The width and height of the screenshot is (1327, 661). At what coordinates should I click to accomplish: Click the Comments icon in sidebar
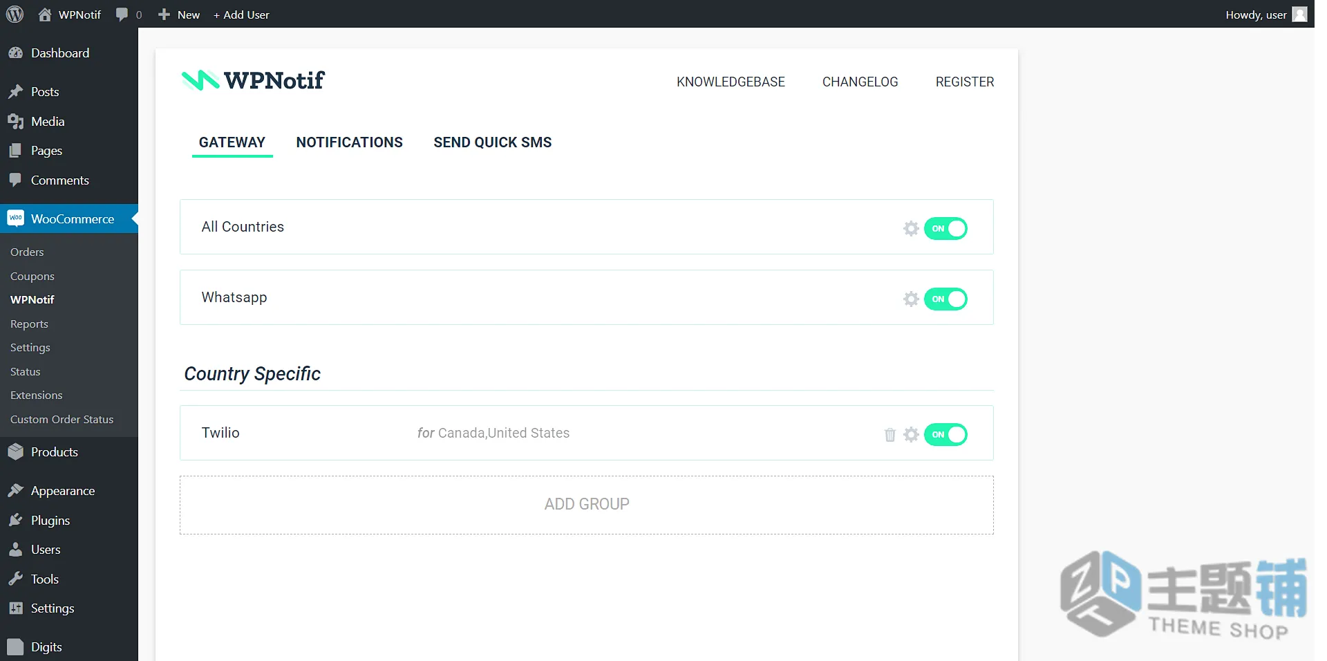click(x=15, y=180)
